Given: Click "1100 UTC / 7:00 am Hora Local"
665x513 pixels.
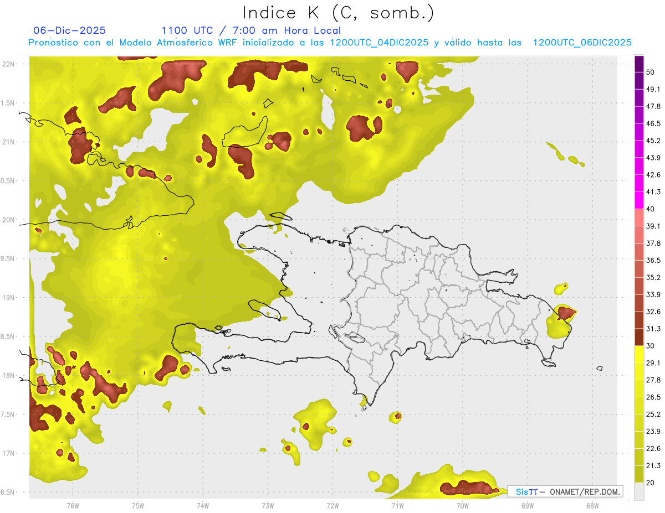Looking at the screenshot, I should point(251,30).
